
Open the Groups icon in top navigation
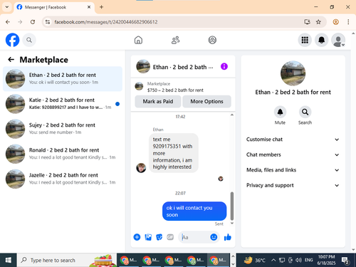click(212, 40)
